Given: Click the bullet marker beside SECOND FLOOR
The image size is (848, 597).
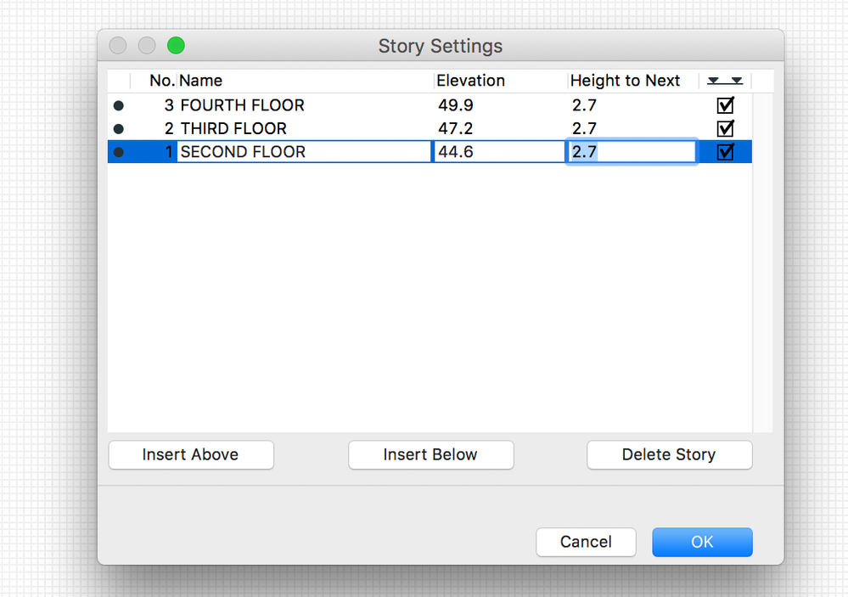Looking at the screenshot, I should [119, 152].
